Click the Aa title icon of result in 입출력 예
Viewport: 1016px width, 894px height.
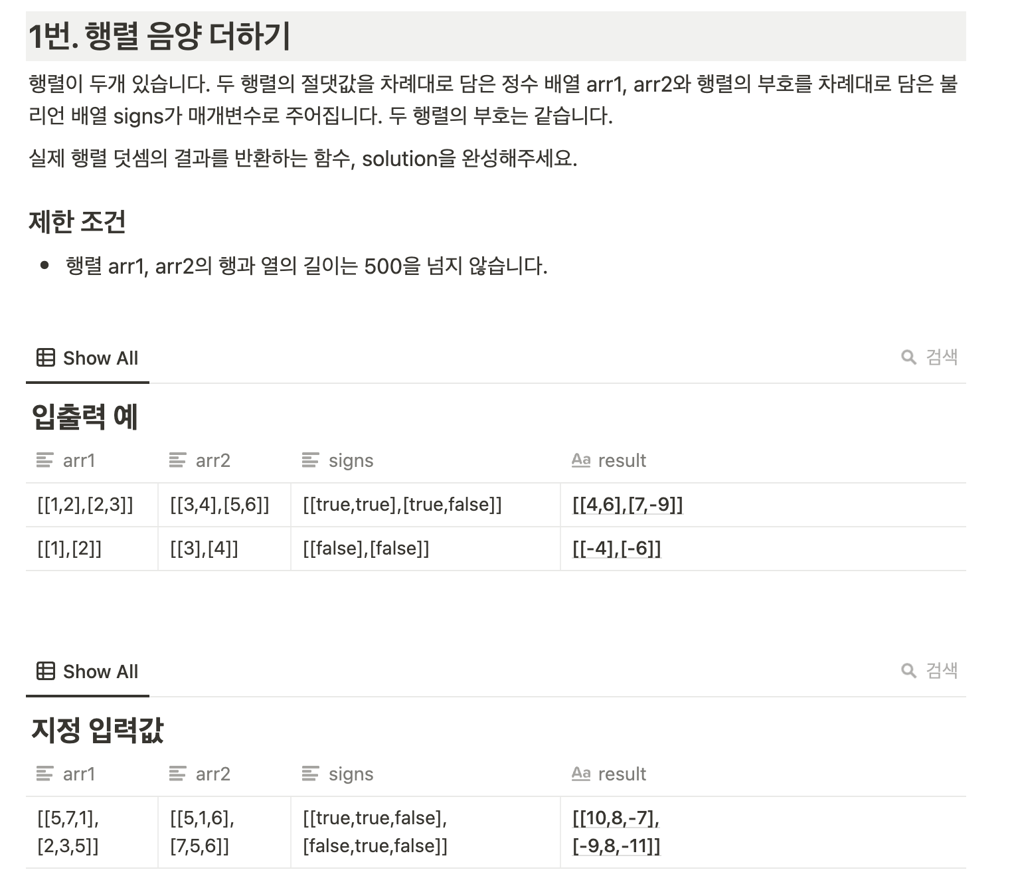[x=581, y=460]
